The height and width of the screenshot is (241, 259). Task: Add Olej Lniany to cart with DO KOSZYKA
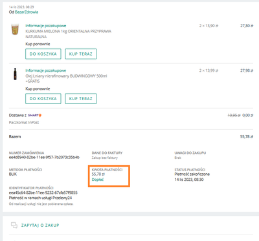43,99
